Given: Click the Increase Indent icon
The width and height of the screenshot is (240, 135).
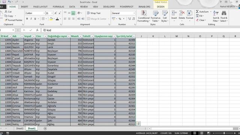Looking at the screenshot, I should coord(83,19).
